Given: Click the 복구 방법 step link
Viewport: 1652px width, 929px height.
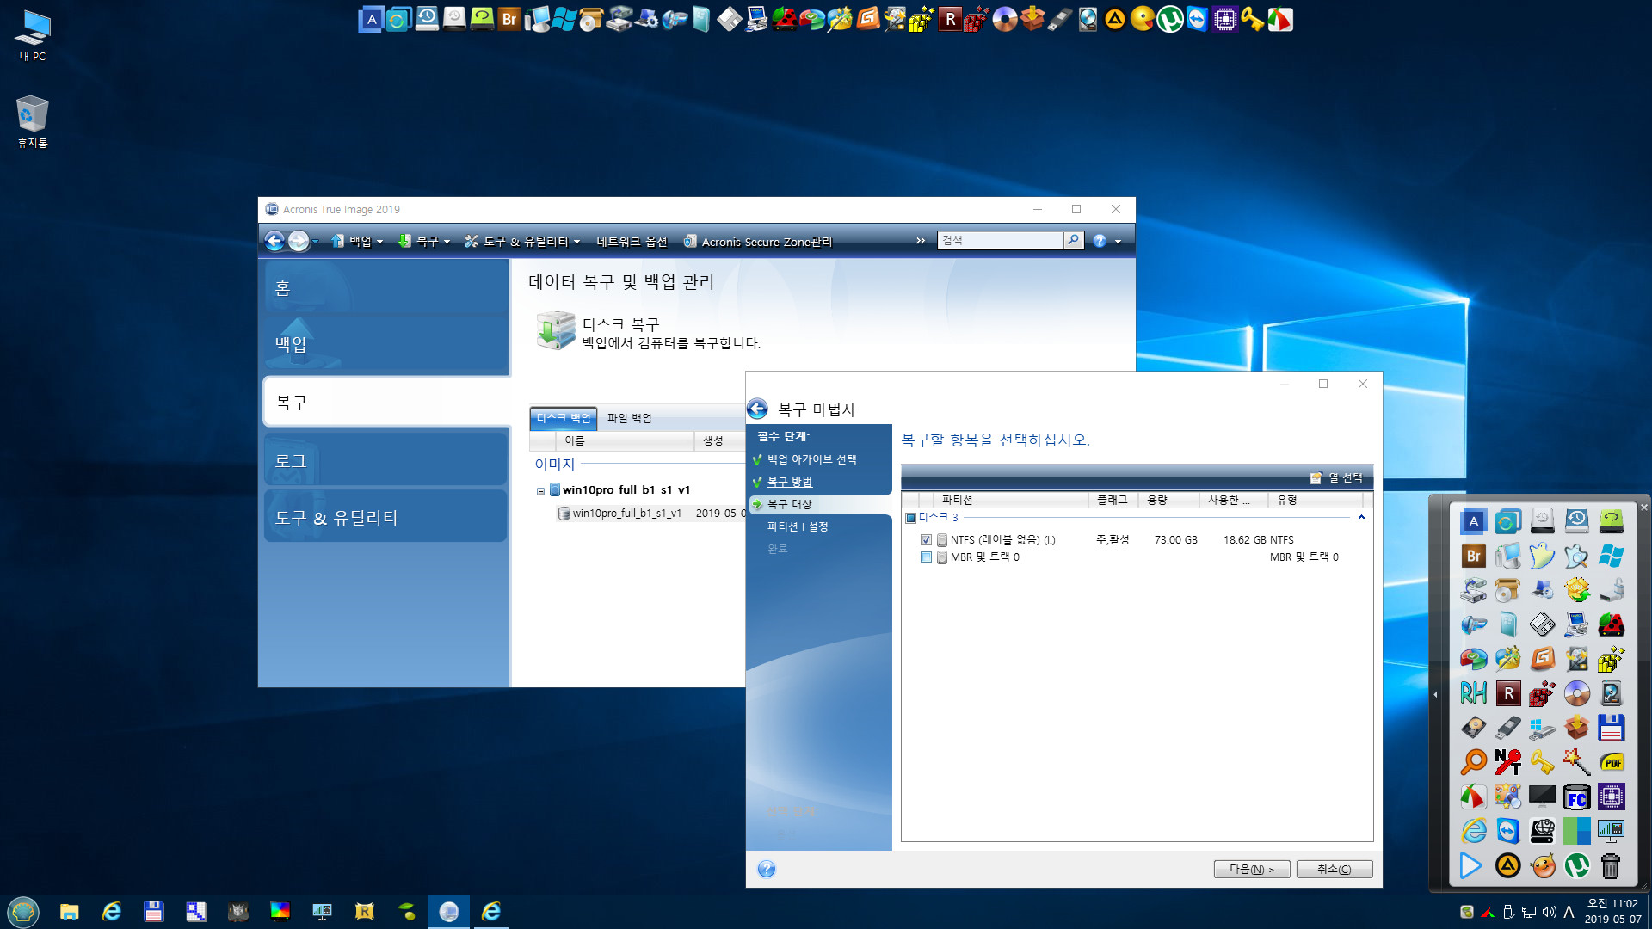Looking at the screenshot, I should (x=789, y=482).
